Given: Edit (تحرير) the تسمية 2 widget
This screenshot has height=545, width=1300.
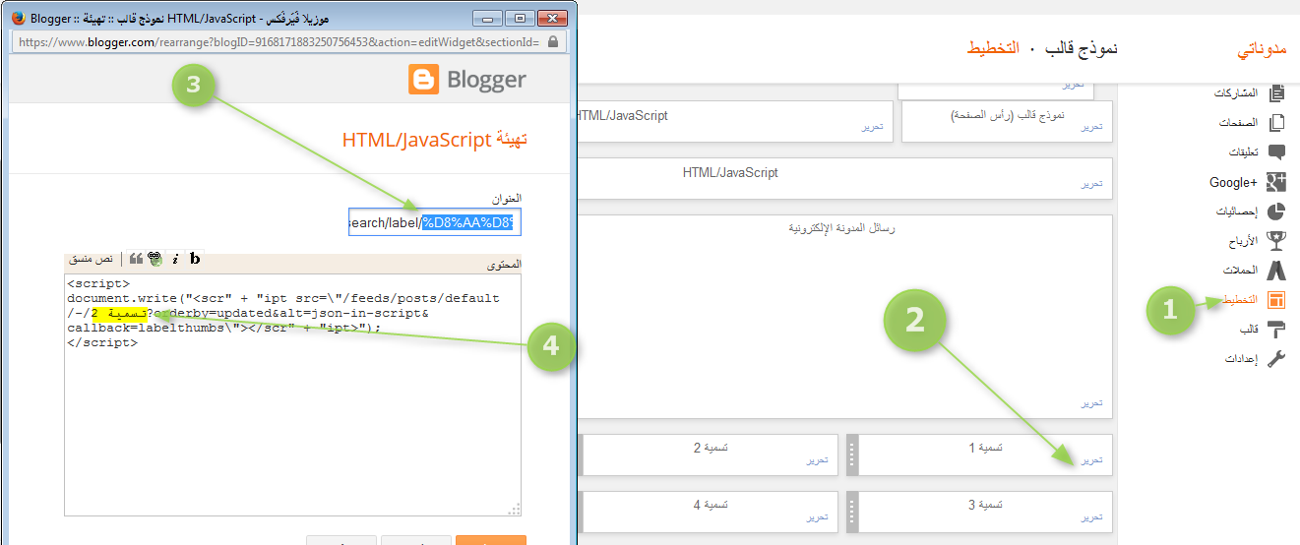Looking at the screenshot, I should (x=817, y=459).
